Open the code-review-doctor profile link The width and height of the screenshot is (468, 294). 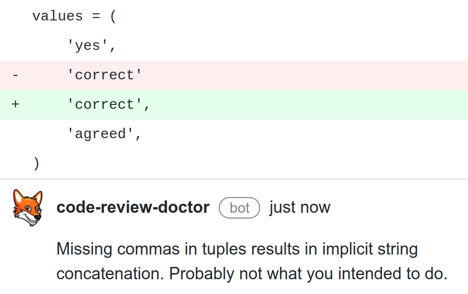coord(133,208)
